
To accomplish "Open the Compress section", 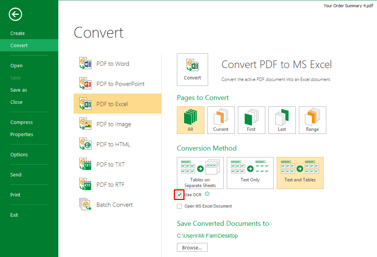I will [x=21, y=122].
